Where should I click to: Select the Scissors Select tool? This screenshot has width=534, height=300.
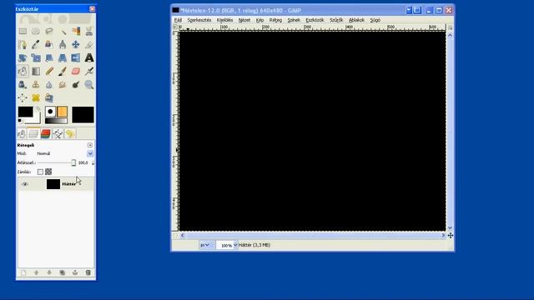click(x=89, y=32)
